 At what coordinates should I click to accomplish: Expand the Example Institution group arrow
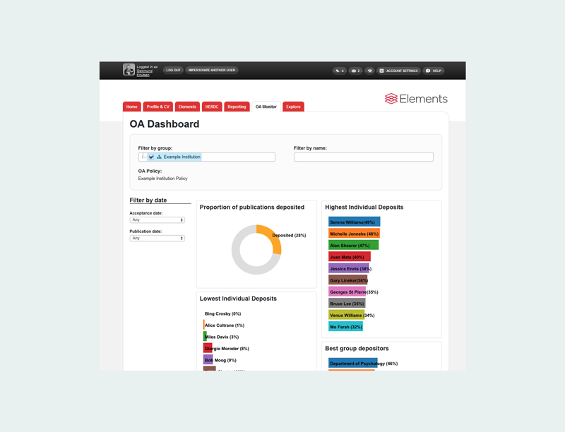click(x=151, y=157)
